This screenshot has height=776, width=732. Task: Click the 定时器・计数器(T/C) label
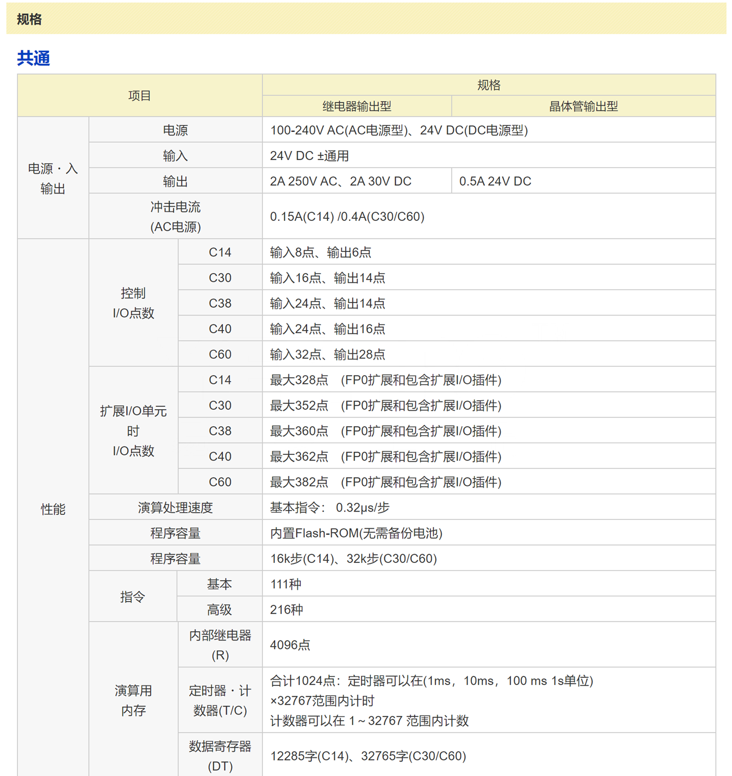coord(220,700)
